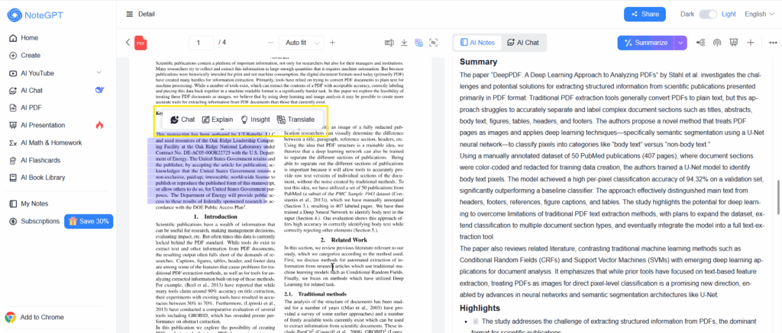Viewport: 782px width, 333px height.
Task: Click the Add to Chrome link
Action: (42, 317)
